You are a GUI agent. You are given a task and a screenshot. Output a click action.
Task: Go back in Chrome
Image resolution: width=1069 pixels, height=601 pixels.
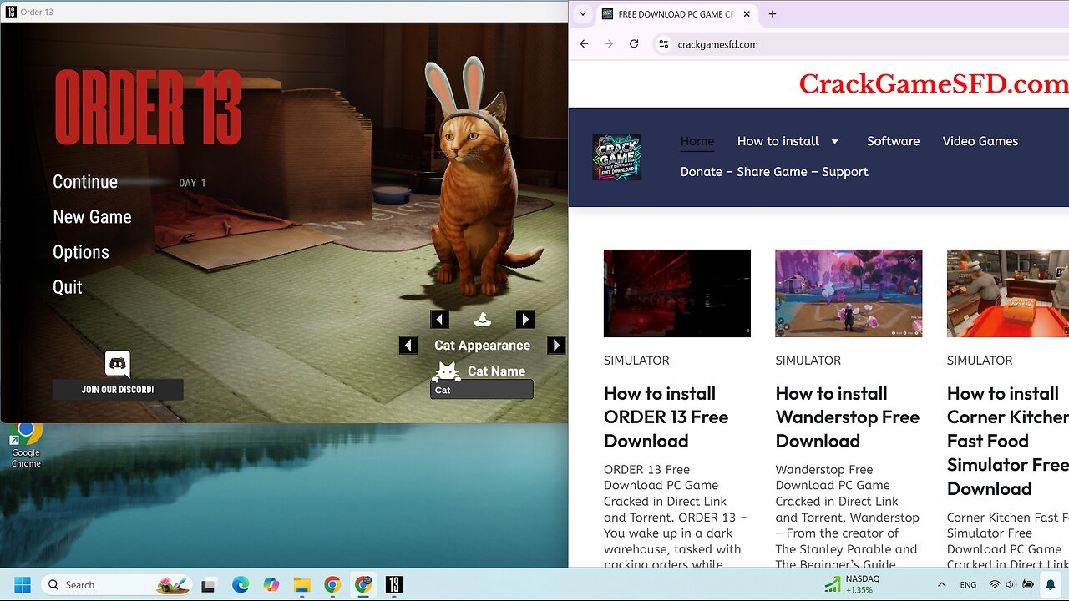point(584,44)
